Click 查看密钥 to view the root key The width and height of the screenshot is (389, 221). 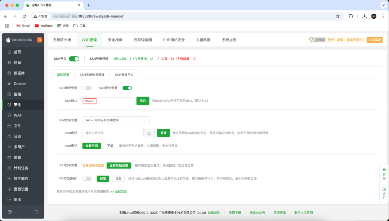click(92, 146)
